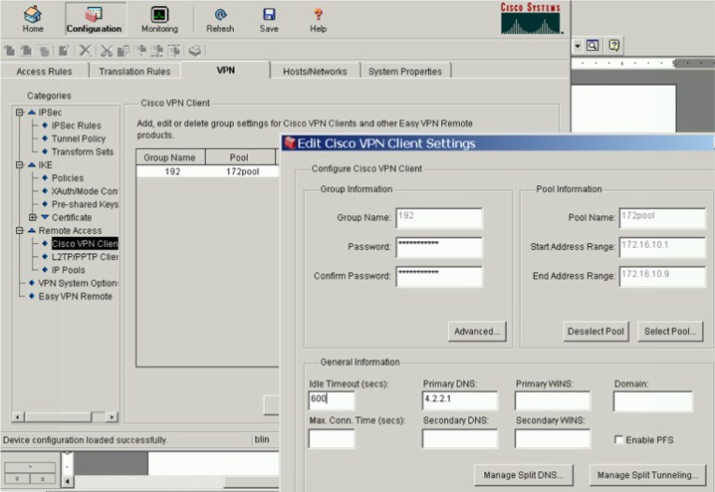Click the Advanced... button
The image size is (715, 492).
click(477, 332)
